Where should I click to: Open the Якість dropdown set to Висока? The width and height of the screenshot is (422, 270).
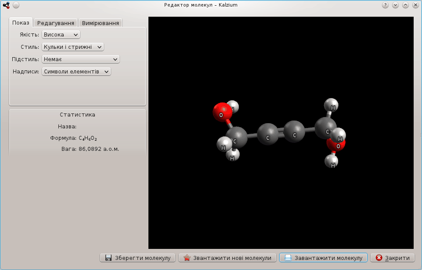pos(61,34)
